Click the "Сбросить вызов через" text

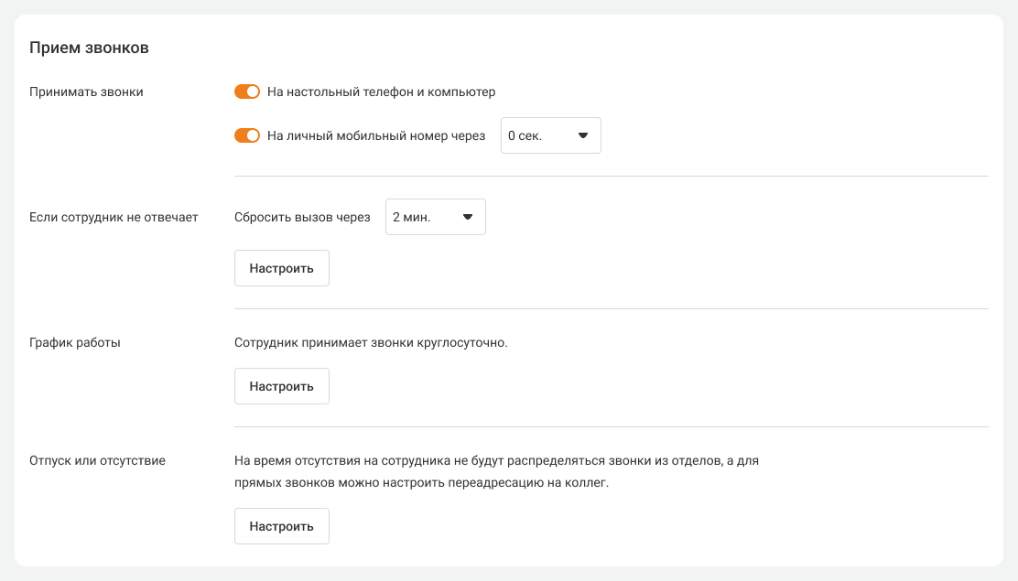[x=302, y=217]
